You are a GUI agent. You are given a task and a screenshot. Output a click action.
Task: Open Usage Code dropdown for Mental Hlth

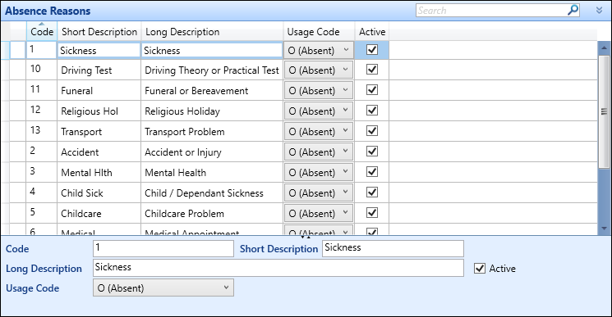319,172
